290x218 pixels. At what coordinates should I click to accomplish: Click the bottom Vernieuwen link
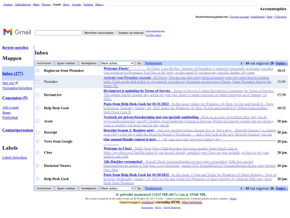point(153,188)
